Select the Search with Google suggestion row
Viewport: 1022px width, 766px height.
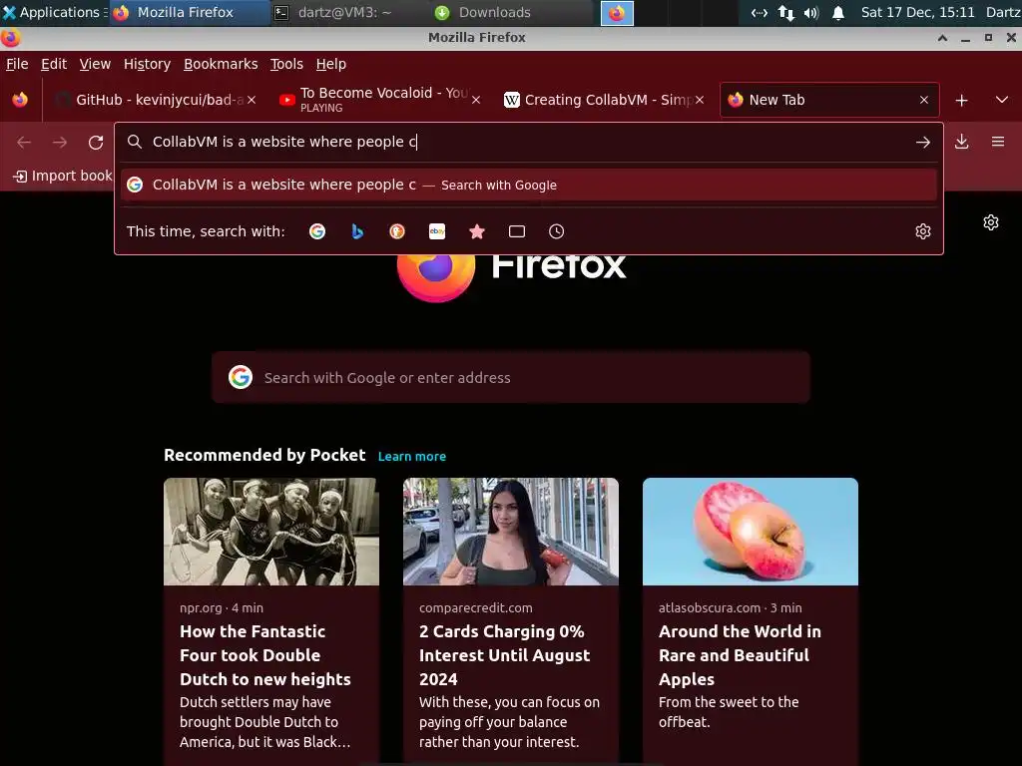tap(529, 185)
